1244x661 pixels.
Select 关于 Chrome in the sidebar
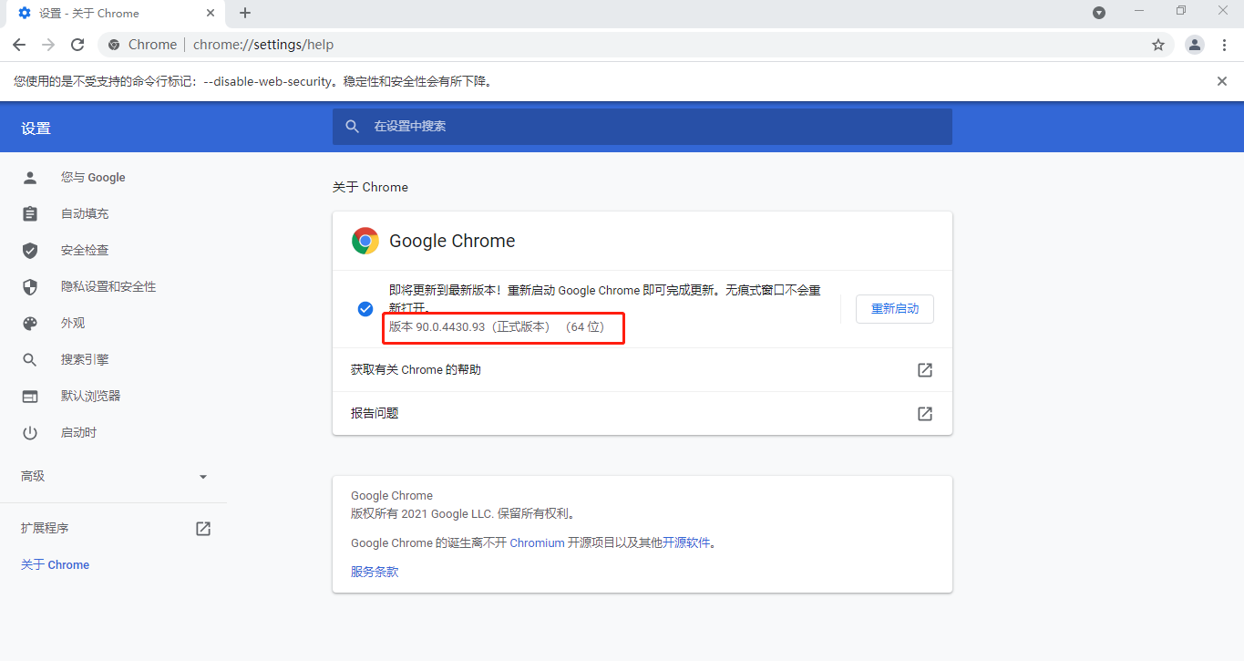coord(55,564)
